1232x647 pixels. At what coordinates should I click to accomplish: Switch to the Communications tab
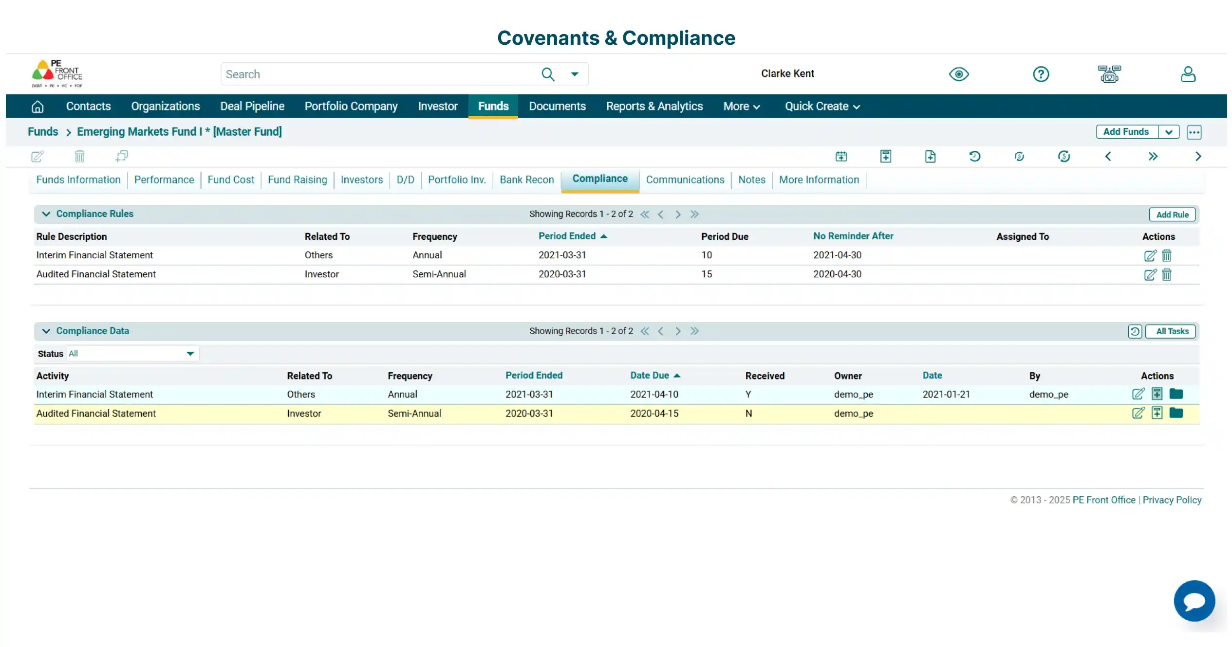pyautogui.click(x=685, y=180)
